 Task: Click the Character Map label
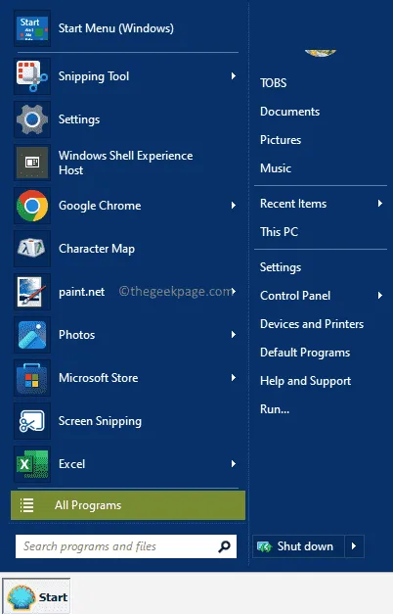point(97,249)
